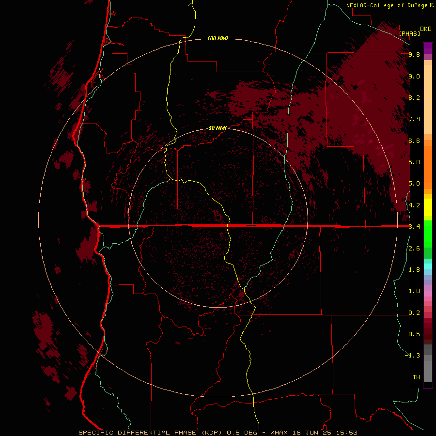This screenshot has height=436, width=436.
Task: Click the -0.5 scale value
Action: pos(412,334)
